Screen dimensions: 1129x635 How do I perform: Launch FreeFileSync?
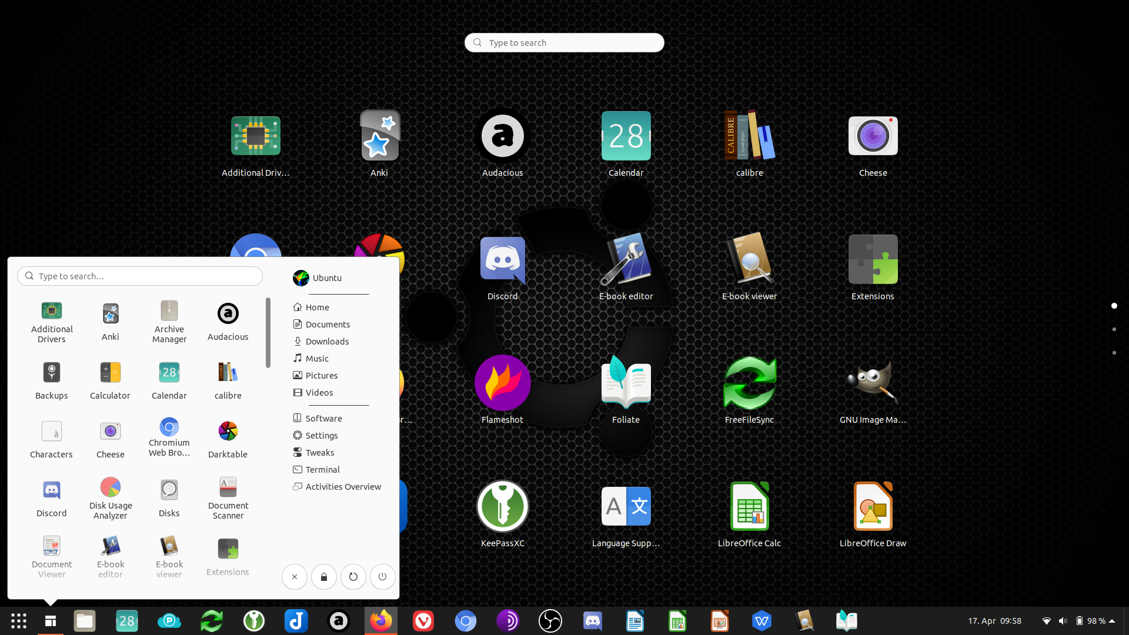pyautogui.click(x=749, y=382)
